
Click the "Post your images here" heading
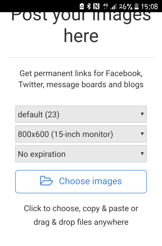81,27
